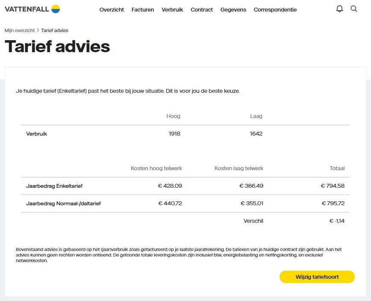
Task: Open Correspondentie in the top menu
Action: coord(275,10)
